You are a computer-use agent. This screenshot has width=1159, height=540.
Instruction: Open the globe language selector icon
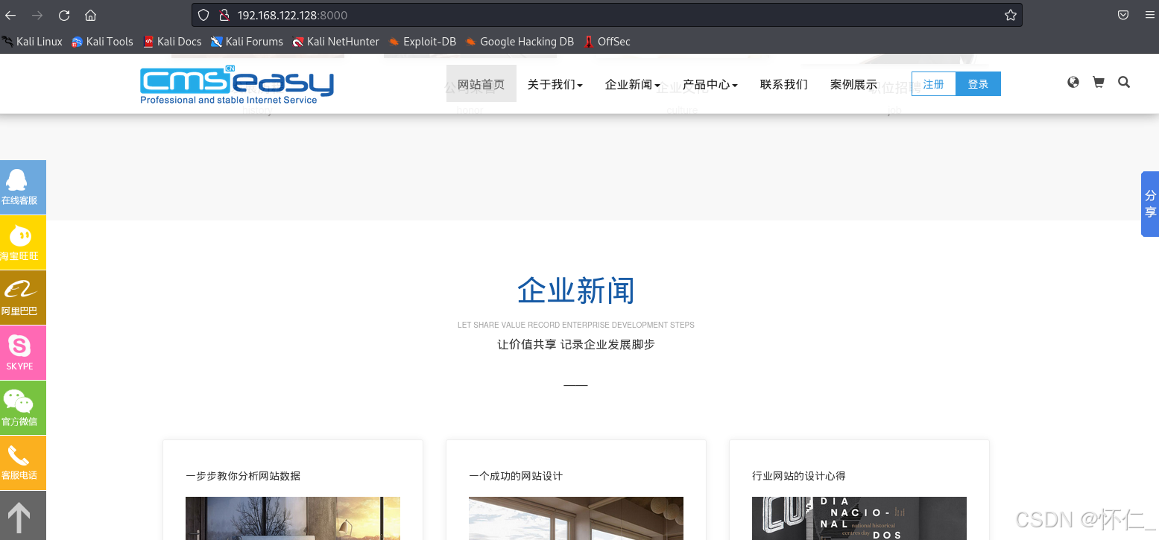(1073, 83)
